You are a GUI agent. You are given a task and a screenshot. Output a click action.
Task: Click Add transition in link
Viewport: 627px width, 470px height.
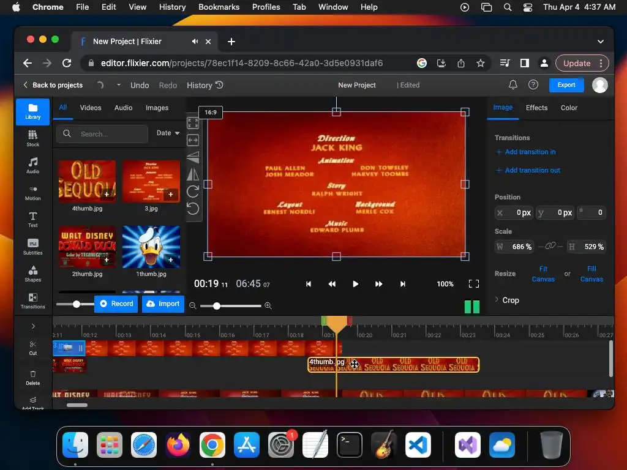point(525,152)
